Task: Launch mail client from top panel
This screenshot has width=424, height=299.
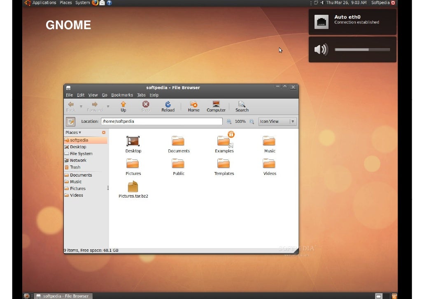Action: tap(102, 3)
